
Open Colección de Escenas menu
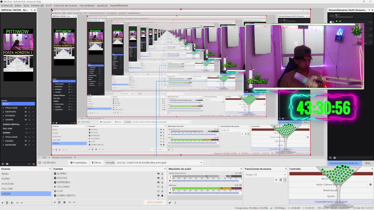click(65, 6)
